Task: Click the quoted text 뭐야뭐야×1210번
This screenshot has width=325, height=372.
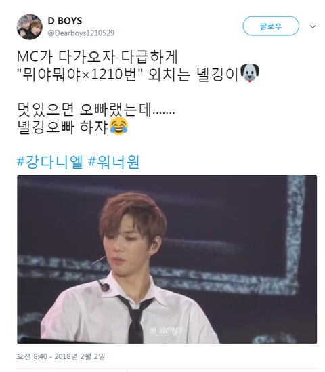Action: click(81, 75)
